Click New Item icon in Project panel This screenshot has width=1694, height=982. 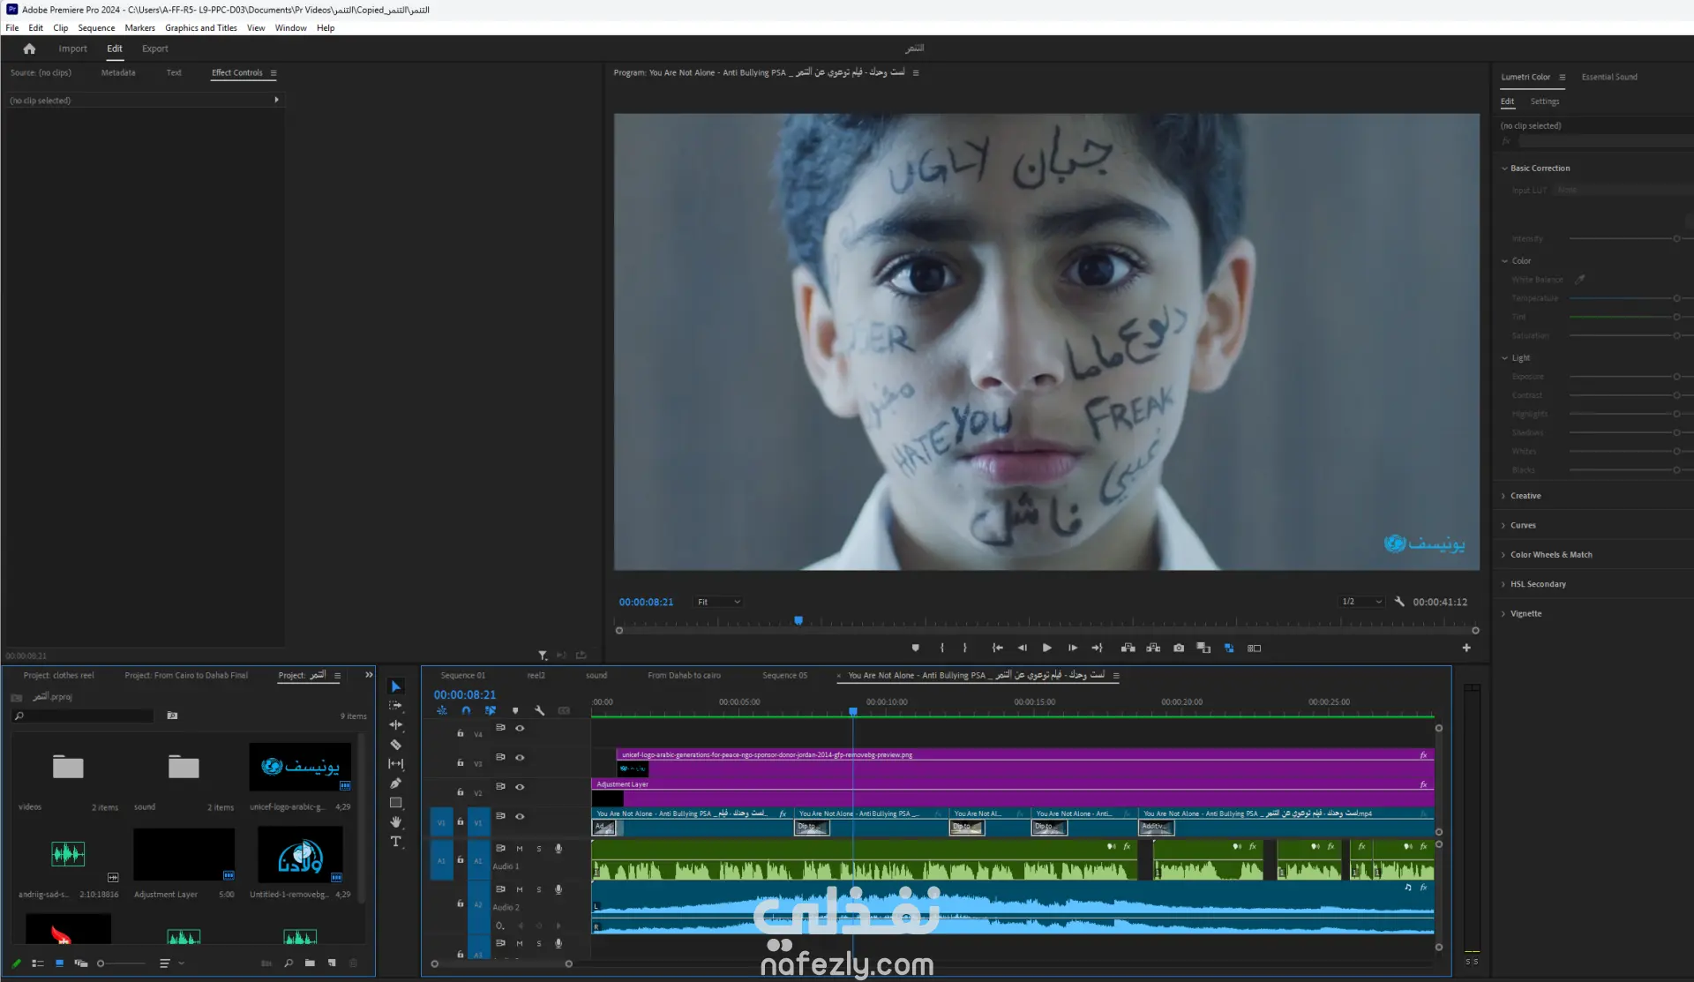[x=332, y=963]
